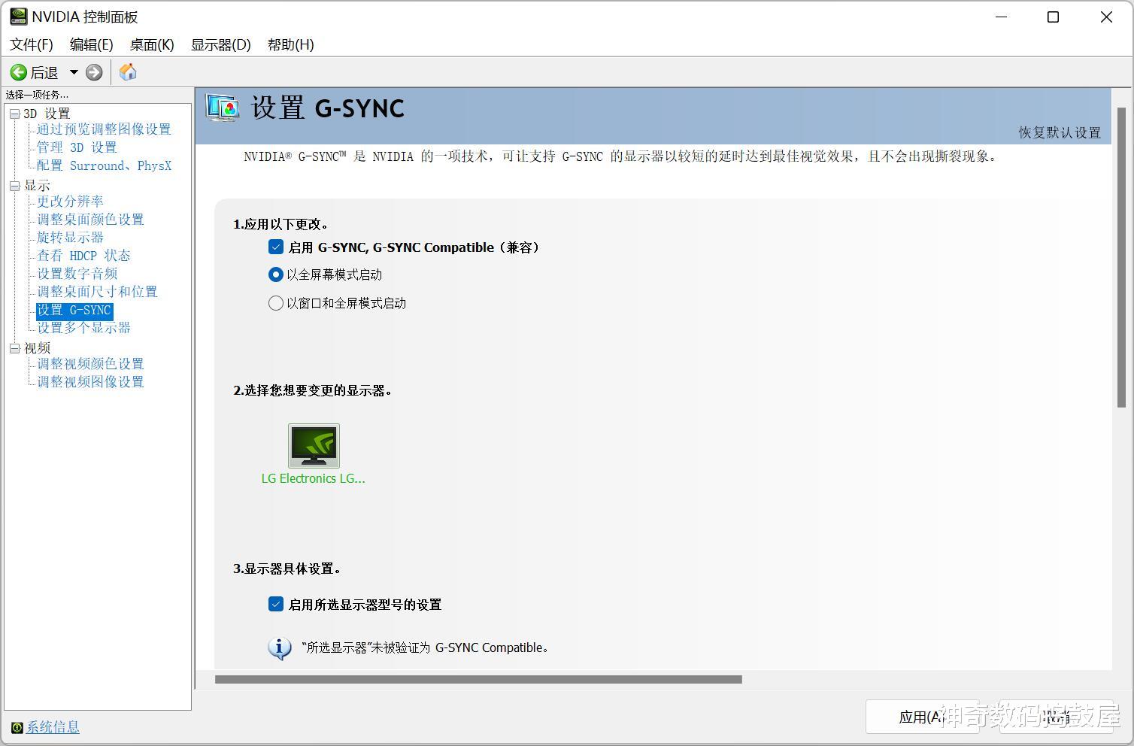The height and width of the screenshot is (746, 1134).
Task: Open the 显示器(D) menu
Action: pos(220,44)
